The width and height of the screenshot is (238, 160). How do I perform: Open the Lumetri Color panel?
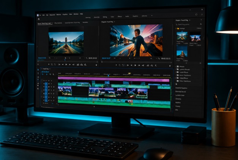point(180,95)
